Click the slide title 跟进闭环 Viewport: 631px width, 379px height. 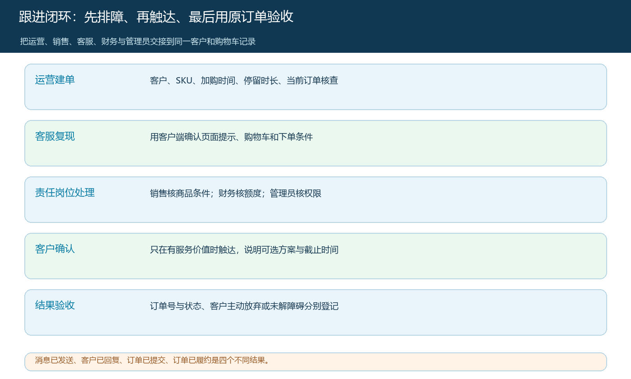(x=156, y=17)
